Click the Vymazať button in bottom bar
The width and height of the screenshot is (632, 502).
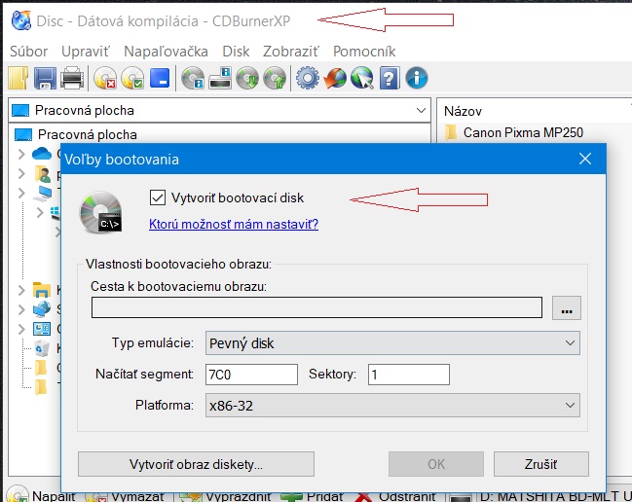pos(126,495)
